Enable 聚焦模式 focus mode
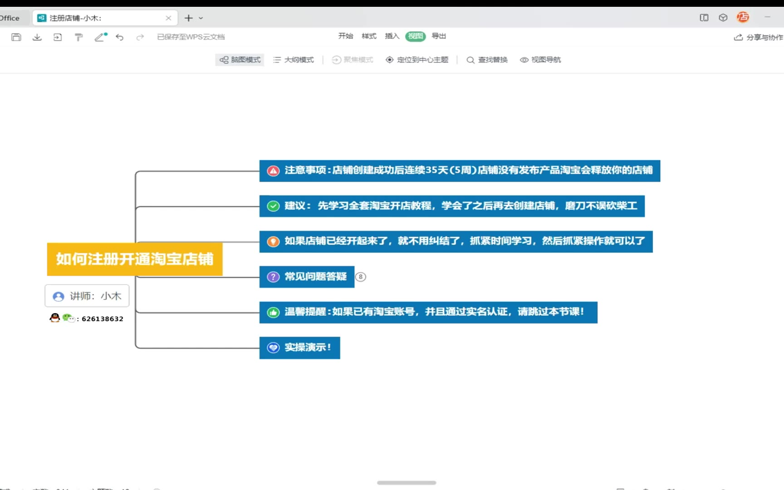This screenshot has height=490, width=784. coord(353,60)
